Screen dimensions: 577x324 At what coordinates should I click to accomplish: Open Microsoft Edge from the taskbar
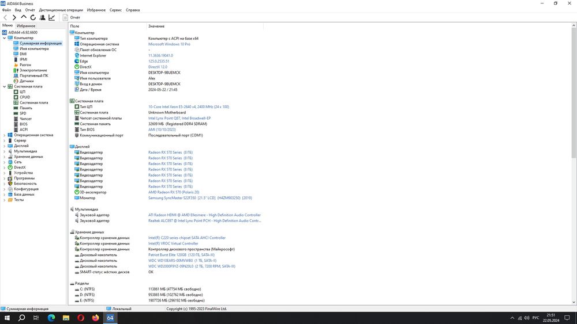coord(51,318)
